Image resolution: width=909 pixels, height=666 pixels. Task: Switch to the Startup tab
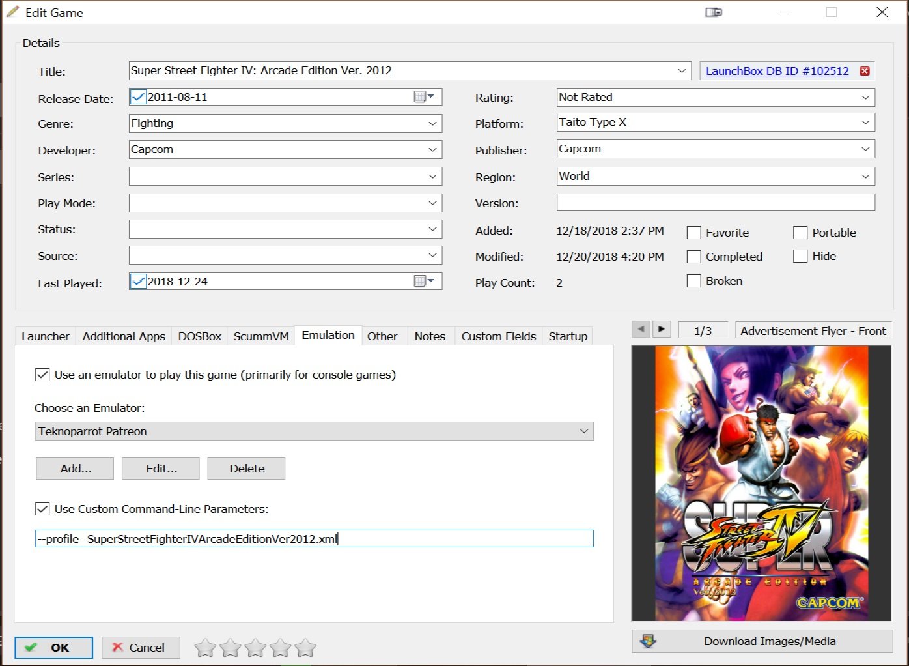[568, 336]
